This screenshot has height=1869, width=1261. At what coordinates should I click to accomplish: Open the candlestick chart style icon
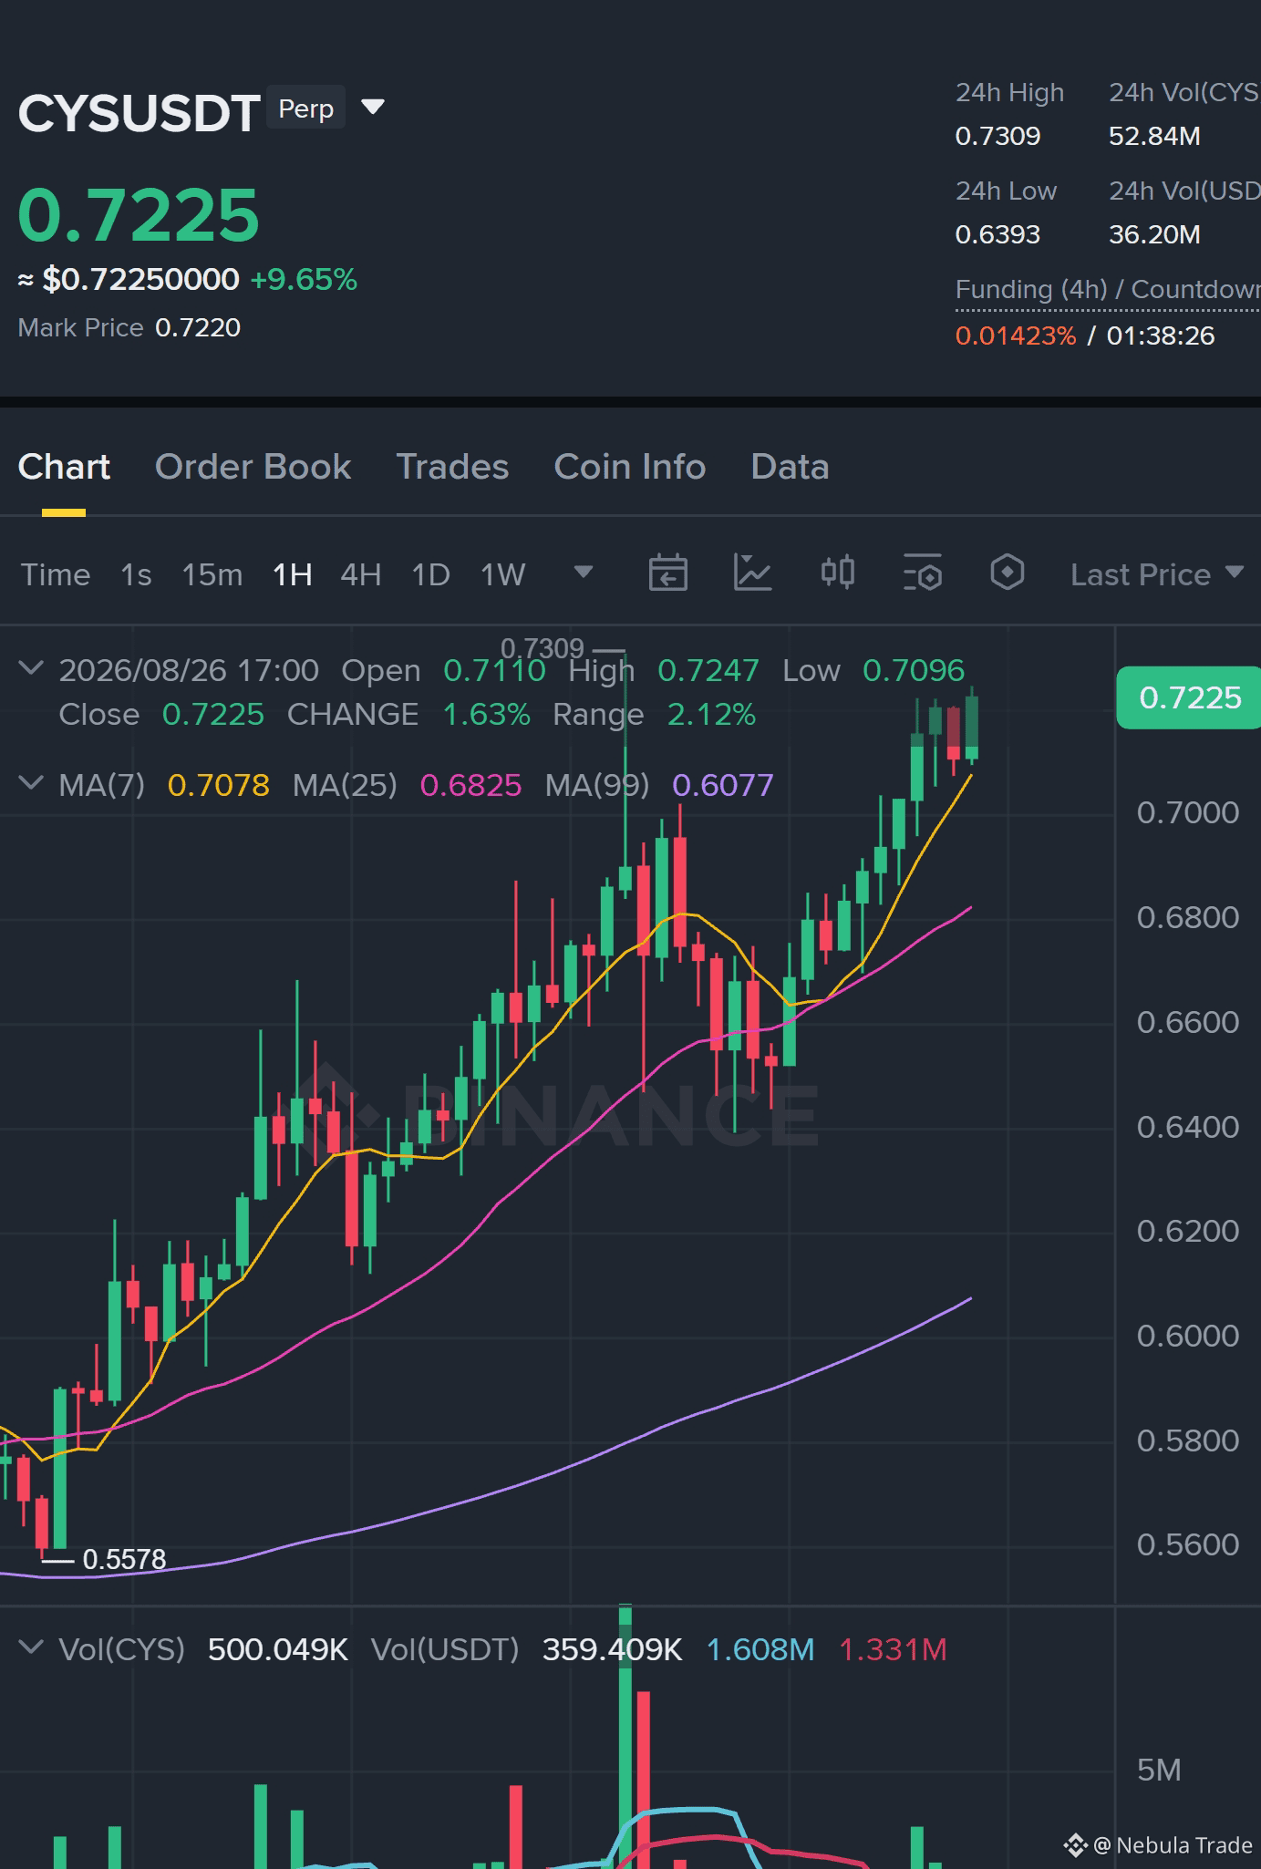pos(837,573)
